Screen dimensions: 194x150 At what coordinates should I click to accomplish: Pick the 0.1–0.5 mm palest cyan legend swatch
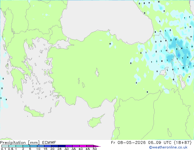(5, 146)
